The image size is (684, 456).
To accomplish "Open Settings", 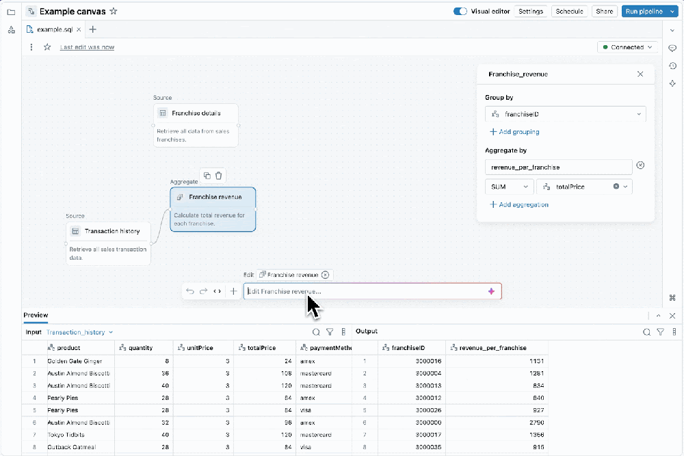I will tap(531, 12).
